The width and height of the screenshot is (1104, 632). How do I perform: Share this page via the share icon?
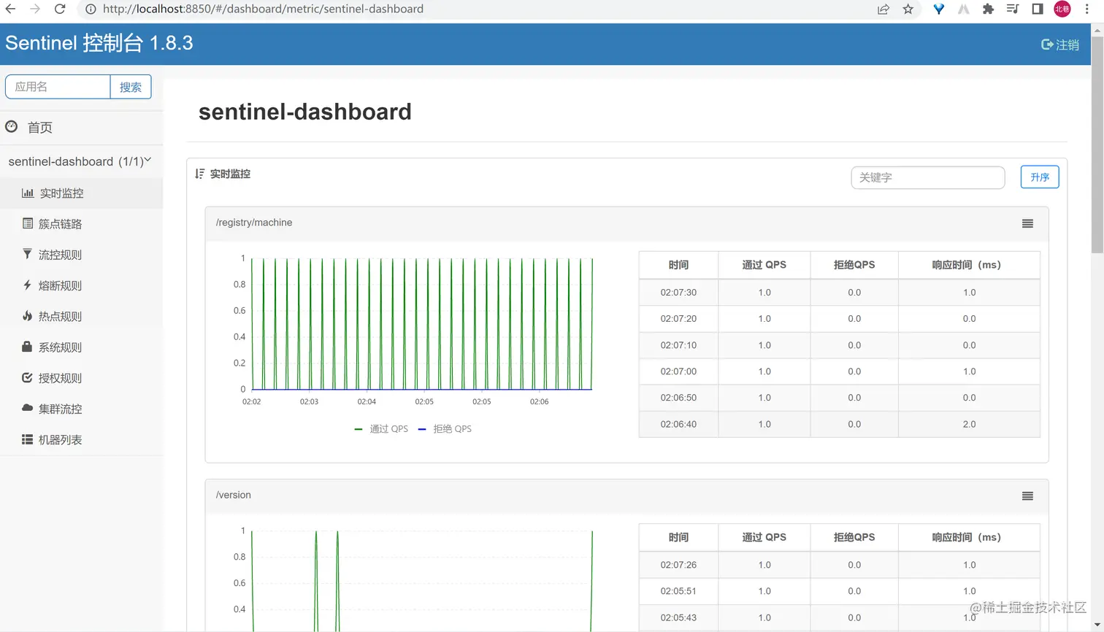(883, 9)
